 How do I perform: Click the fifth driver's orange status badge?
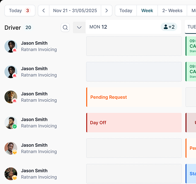[x=15, y=152]
